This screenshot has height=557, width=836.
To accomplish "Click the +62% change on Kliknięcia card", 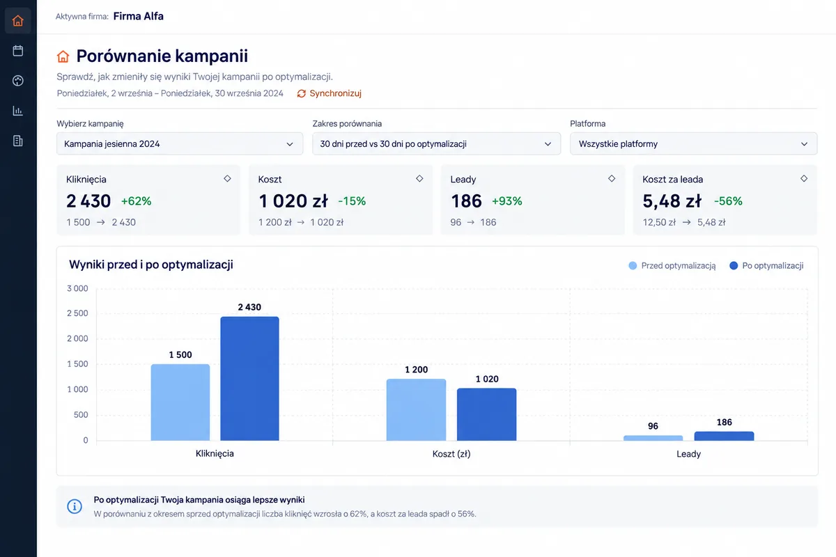I will 136,201.
